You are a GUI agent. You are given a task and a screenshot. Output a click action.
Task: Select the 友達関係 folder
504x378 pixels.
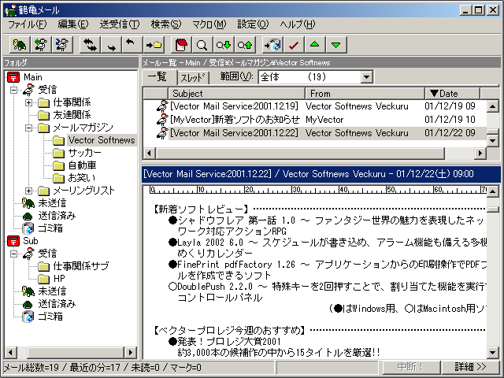tap(65, 115)
